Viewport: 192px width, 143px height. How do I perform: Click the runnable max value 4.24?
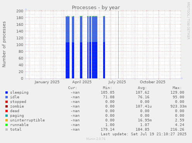pos(180,125)
